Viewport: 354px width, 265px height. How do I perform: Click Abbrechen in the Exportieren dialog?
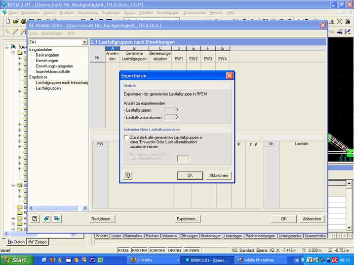coord(219,175)
